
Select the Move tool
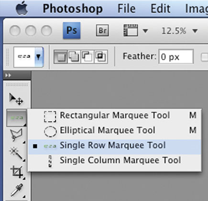[16, 99]
